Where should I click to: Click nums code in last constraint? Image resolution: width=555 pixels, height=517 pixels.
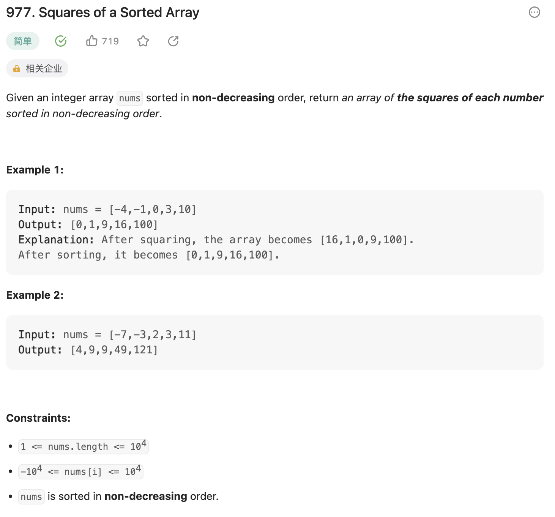point(31,497)
